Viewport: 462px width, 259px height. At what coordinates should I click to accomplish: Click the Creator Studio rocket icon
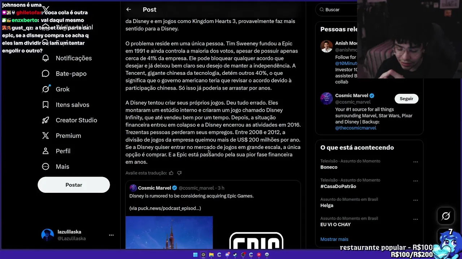[45, 120]
